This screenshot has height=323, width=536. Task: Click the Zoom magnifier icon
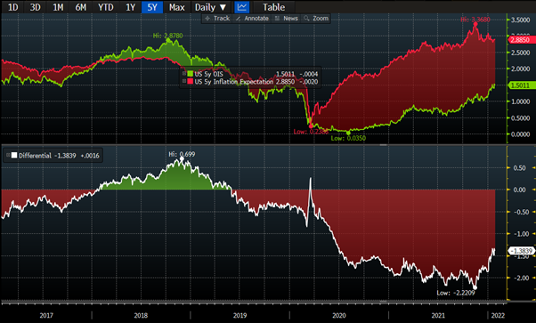point(306,18)
